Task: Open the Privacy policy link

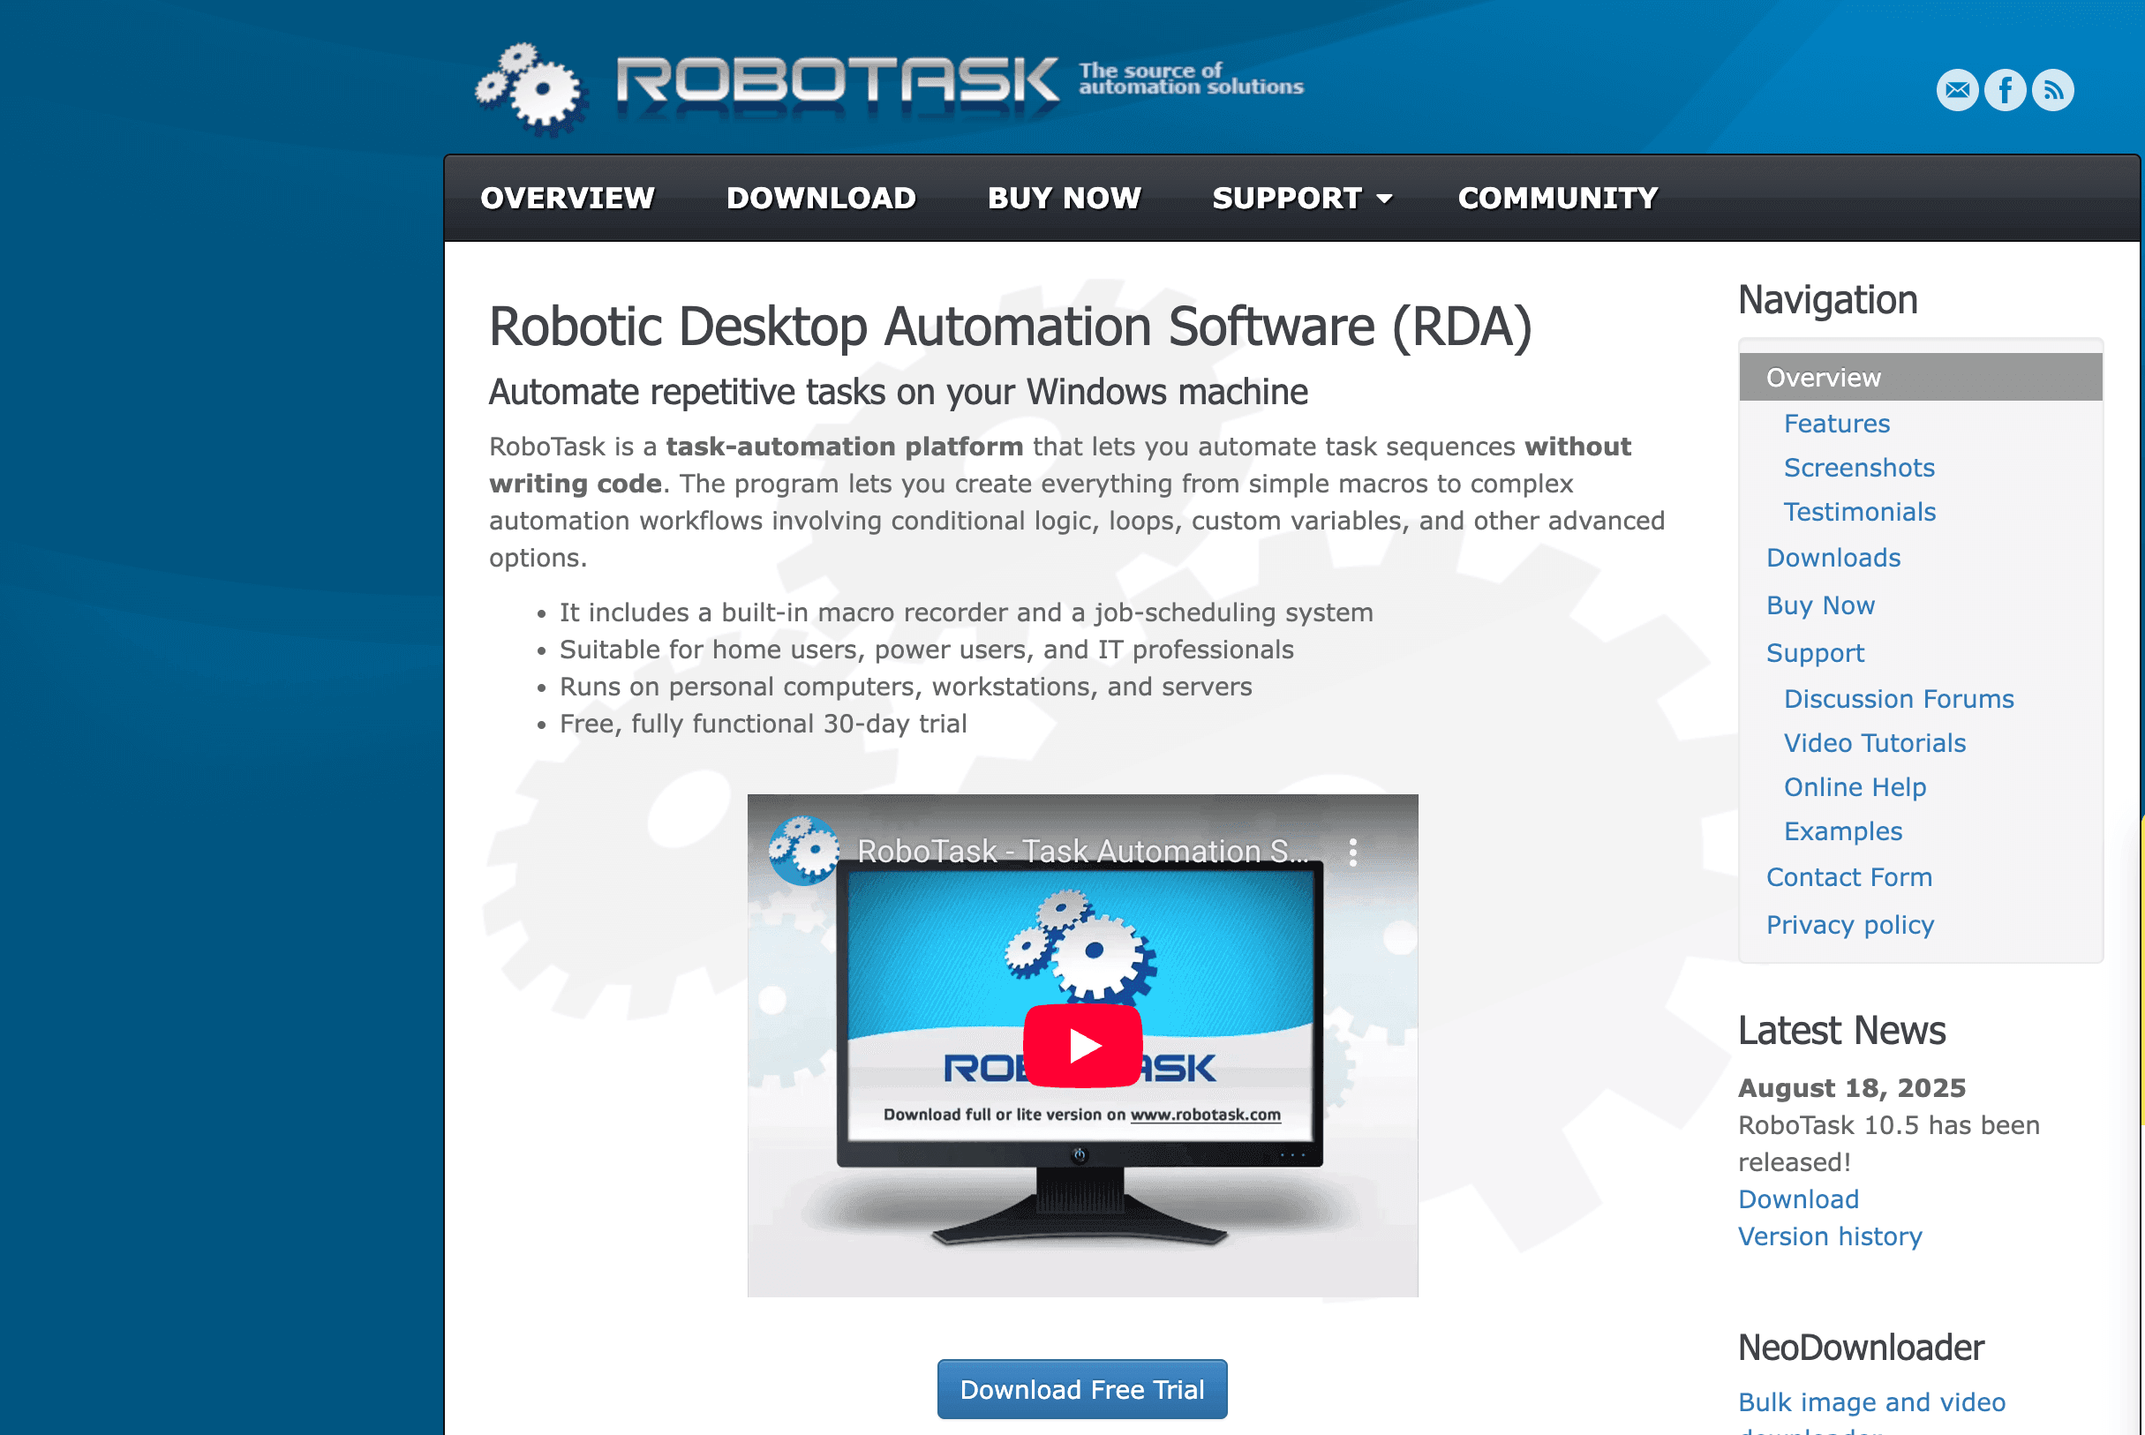Action: click(x=1849, y=925)
